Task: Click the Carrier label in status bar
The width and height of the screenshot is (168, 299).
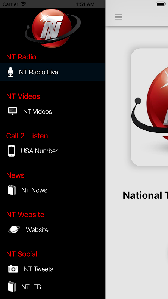Action: [10, 4]
